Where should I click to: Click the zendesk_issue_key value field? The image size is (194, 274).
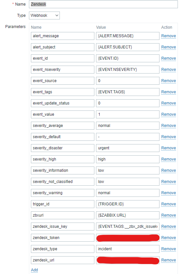126,227
